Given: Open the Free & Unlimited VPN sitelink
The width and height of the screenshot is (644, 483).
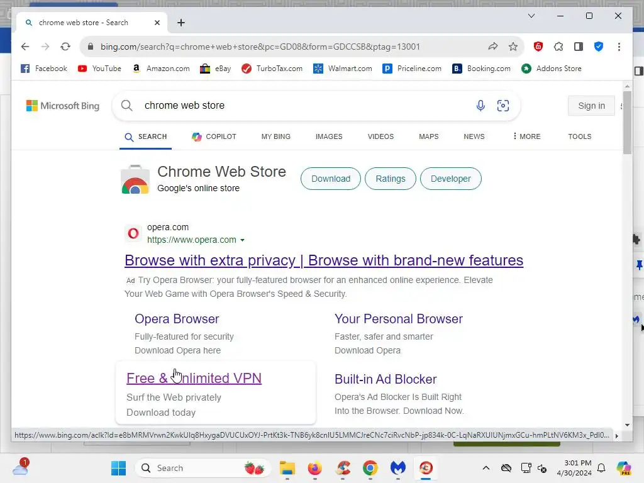Looking at the screenshot, I should point(194,378).
